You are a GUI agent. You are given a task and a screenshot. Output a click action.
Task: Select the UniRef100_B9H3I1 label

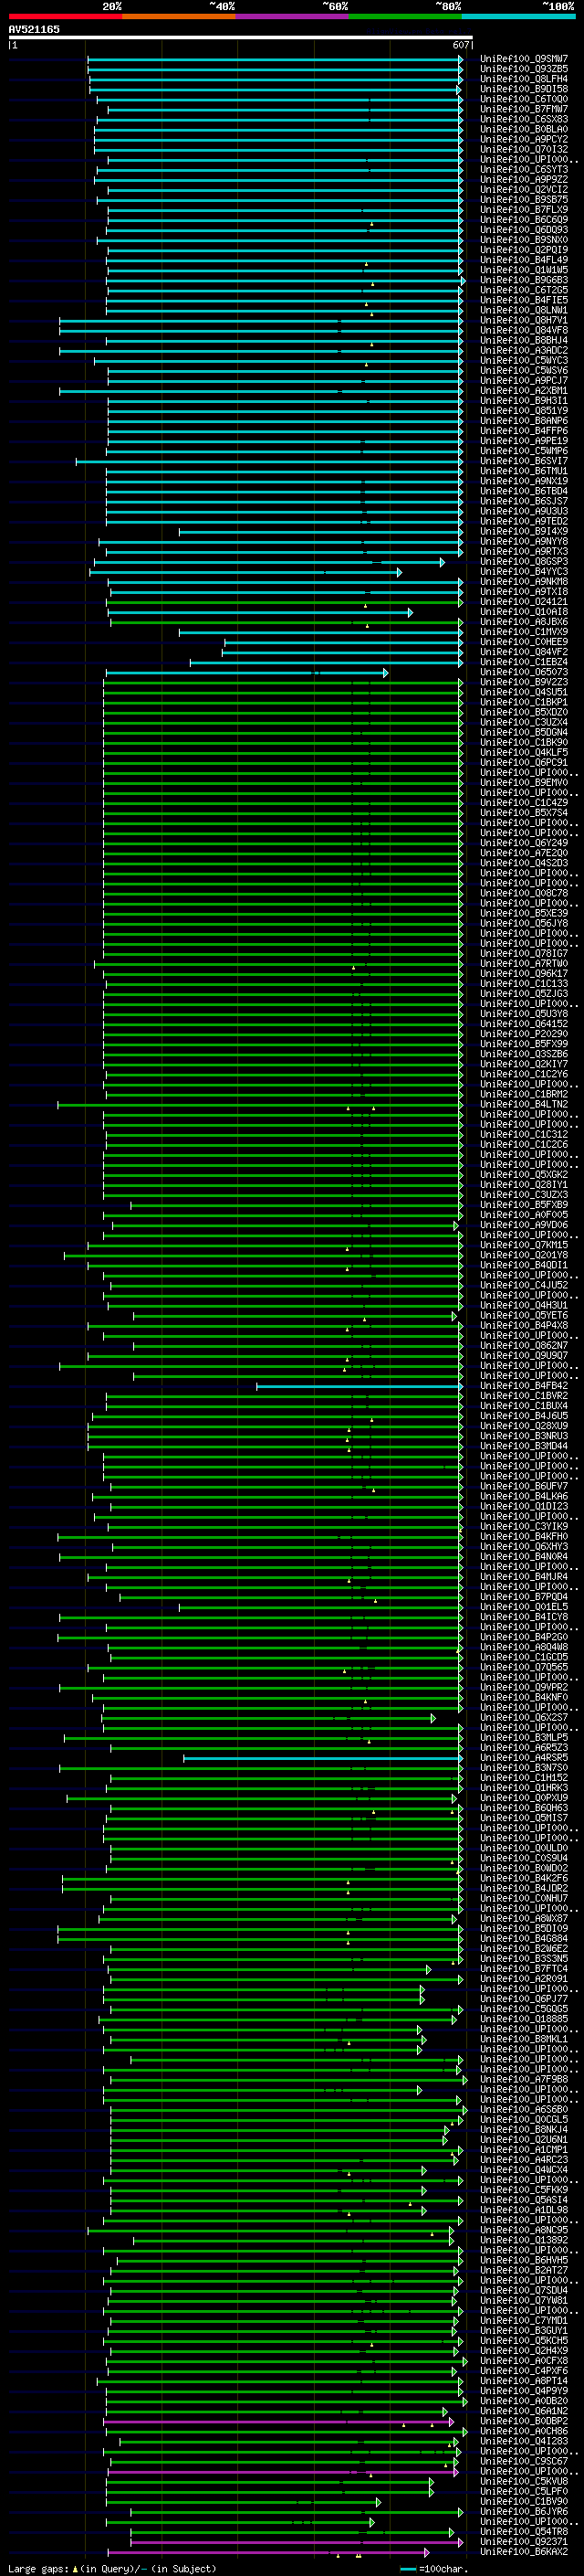pyautogui.click(x=524, y=400)
